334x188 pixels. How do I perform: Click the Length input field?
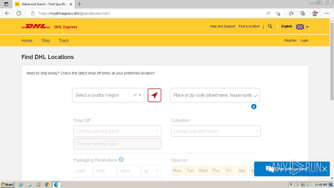tap(83, 171)
